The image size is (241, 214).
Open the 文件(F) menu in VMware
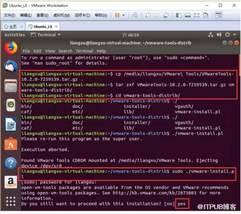click(10, 15)
